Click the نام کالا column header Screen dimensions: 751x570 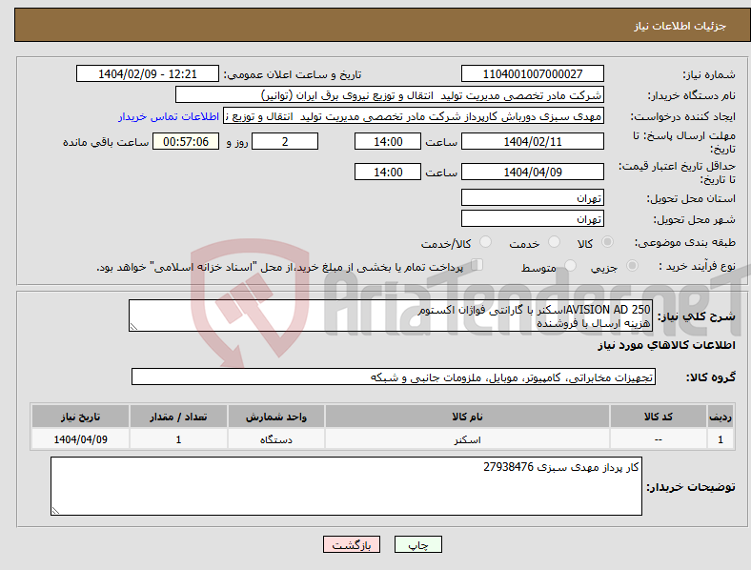coord(467,417)
